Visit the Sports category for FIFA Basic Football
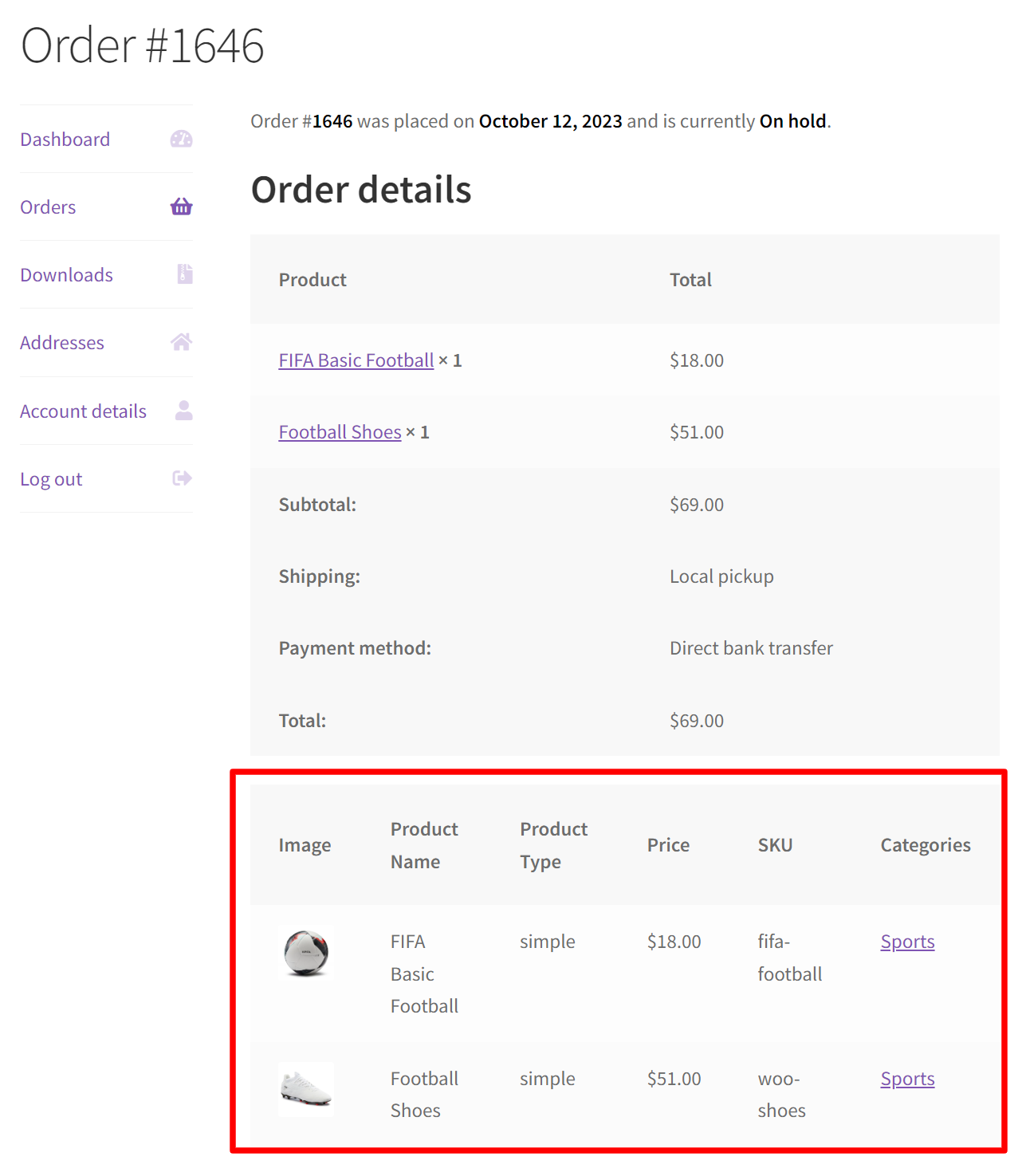Screen dimensions: 1022x1176 [907, 942]
